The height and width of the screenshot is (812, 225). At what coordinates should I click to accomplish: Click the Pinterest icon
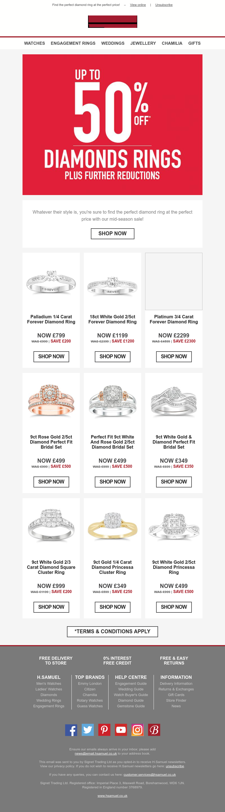[104, 730]
